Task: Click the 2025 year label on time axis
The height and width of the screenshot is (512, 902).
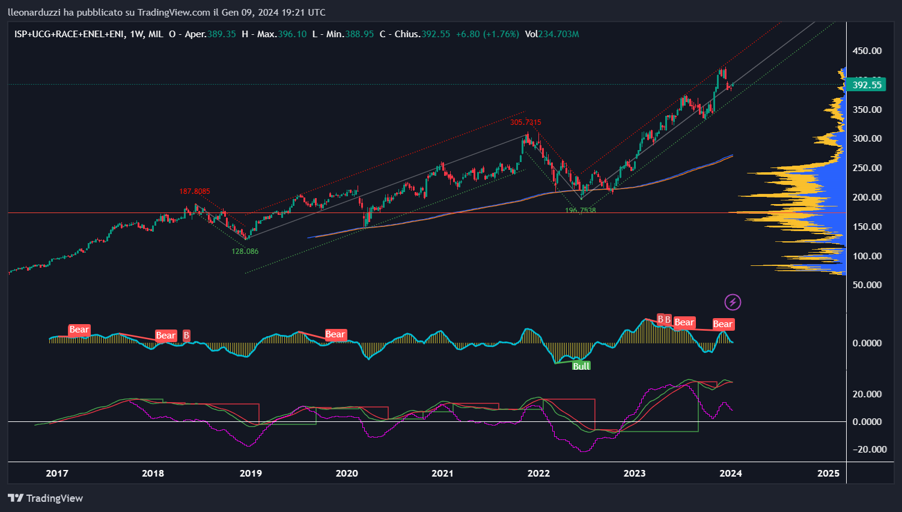Action: point(829,474)
